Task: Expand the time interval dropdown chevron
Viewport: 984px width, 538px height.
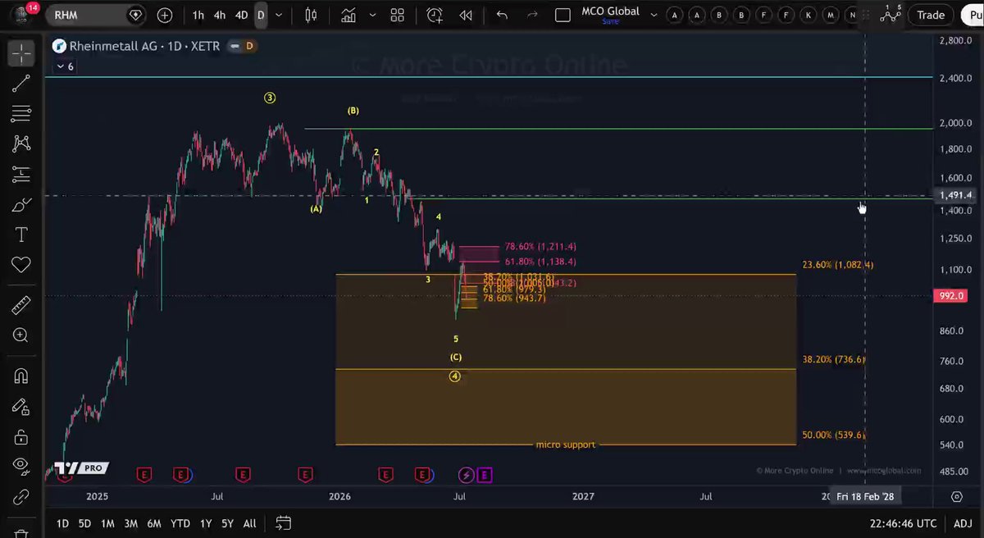Action: tap(279, 15)
